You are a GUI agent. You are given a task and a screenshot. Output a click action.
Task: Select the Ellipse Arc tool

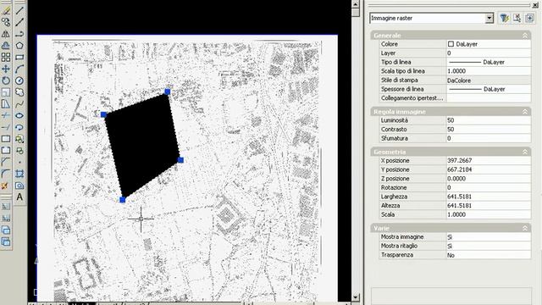[x=19, y=127]
